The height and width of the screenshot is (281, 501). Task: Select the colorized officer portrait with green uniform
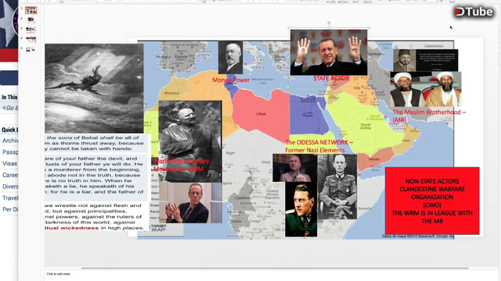(x=301, y=209)
